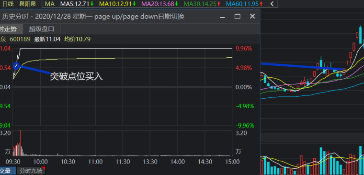The width and height of the screenshot is (364, 175).
Task: Click stock code 600189
Action: tap(20, 39)
